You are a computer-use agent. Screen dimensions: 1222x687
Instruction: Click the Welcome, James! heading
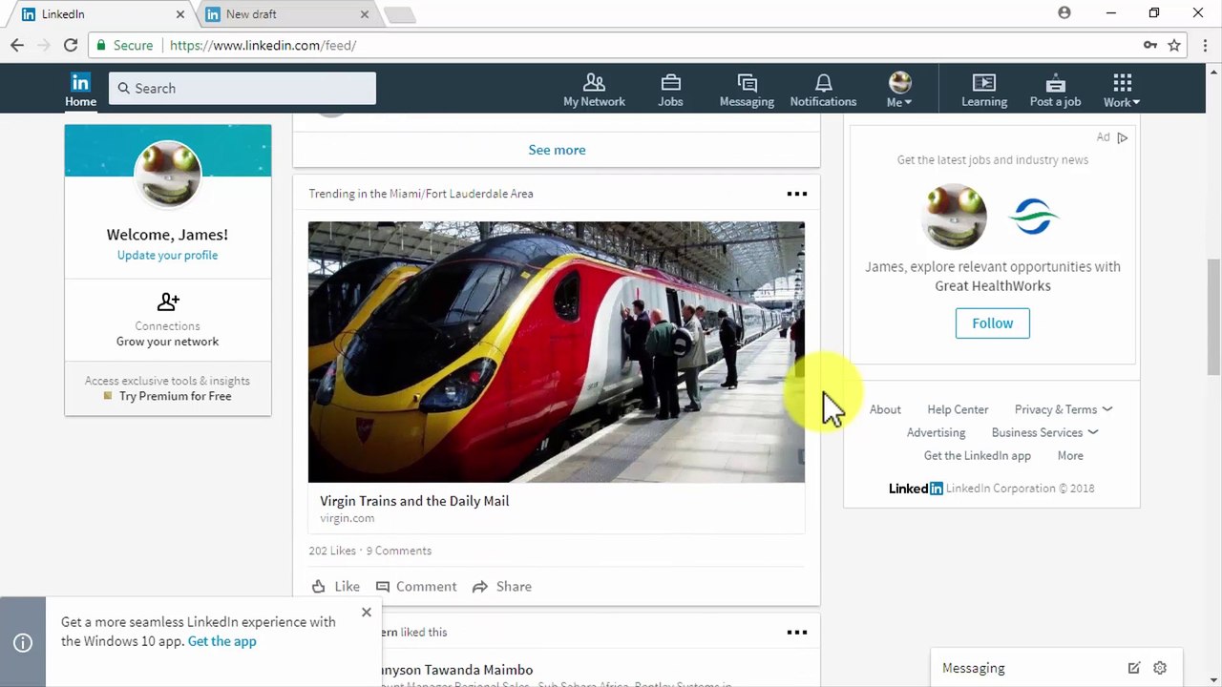click(x=167, y=235)
